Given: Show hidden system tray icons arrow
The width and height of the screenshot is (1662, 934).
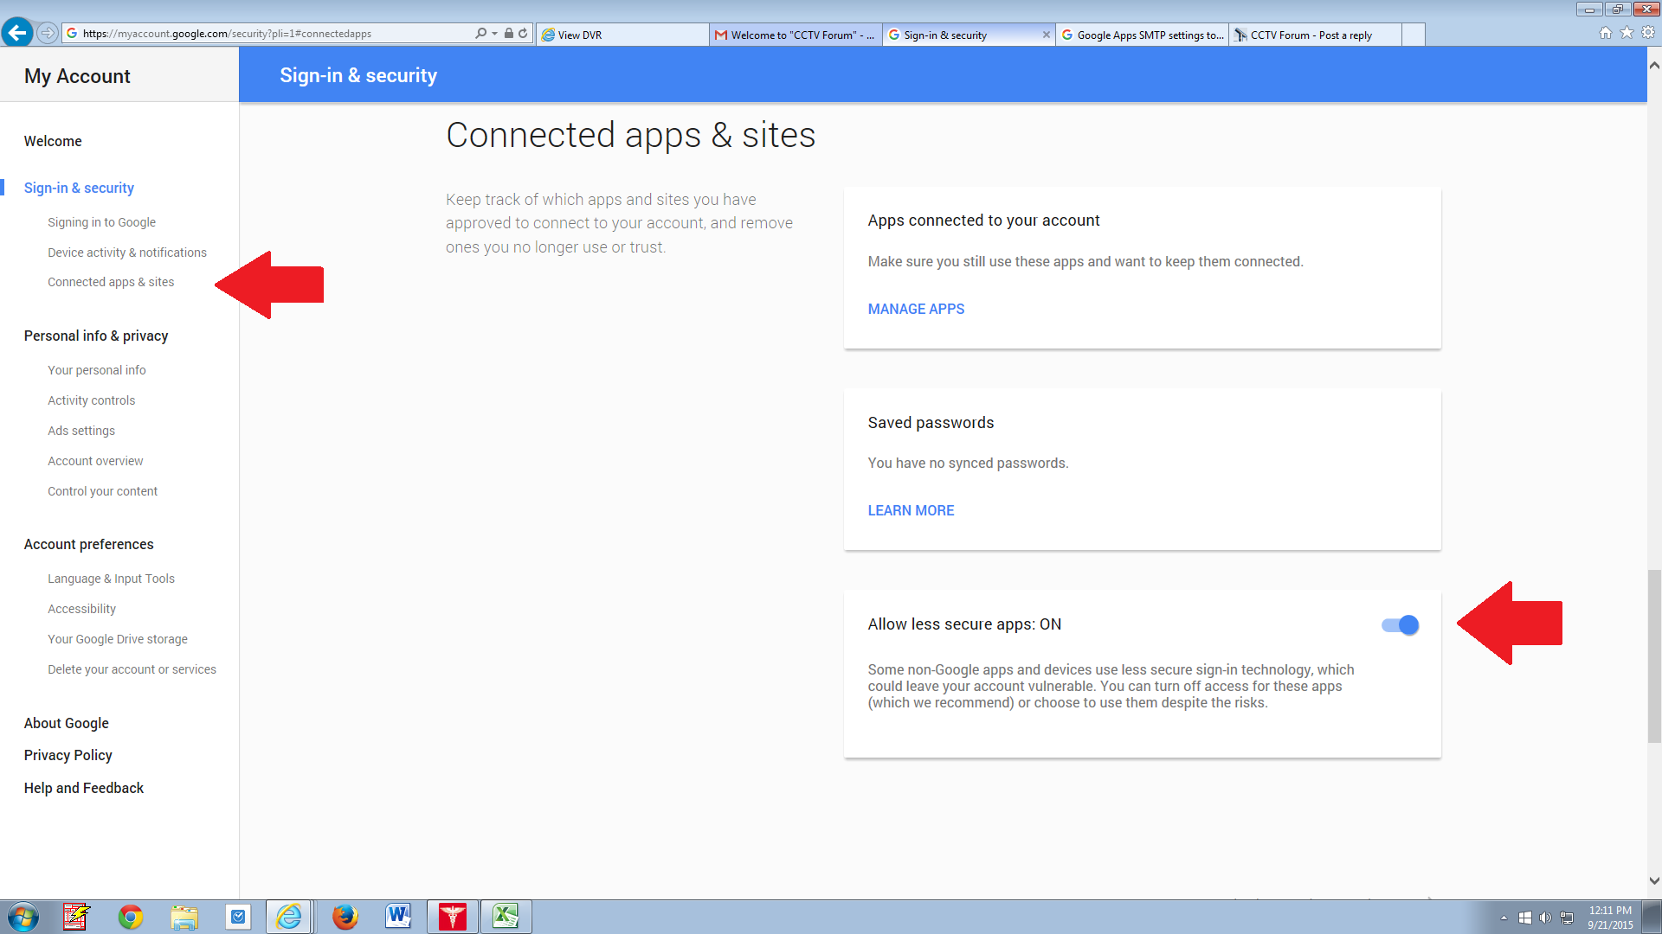Looking at the screenshot, I should 1504,918.
